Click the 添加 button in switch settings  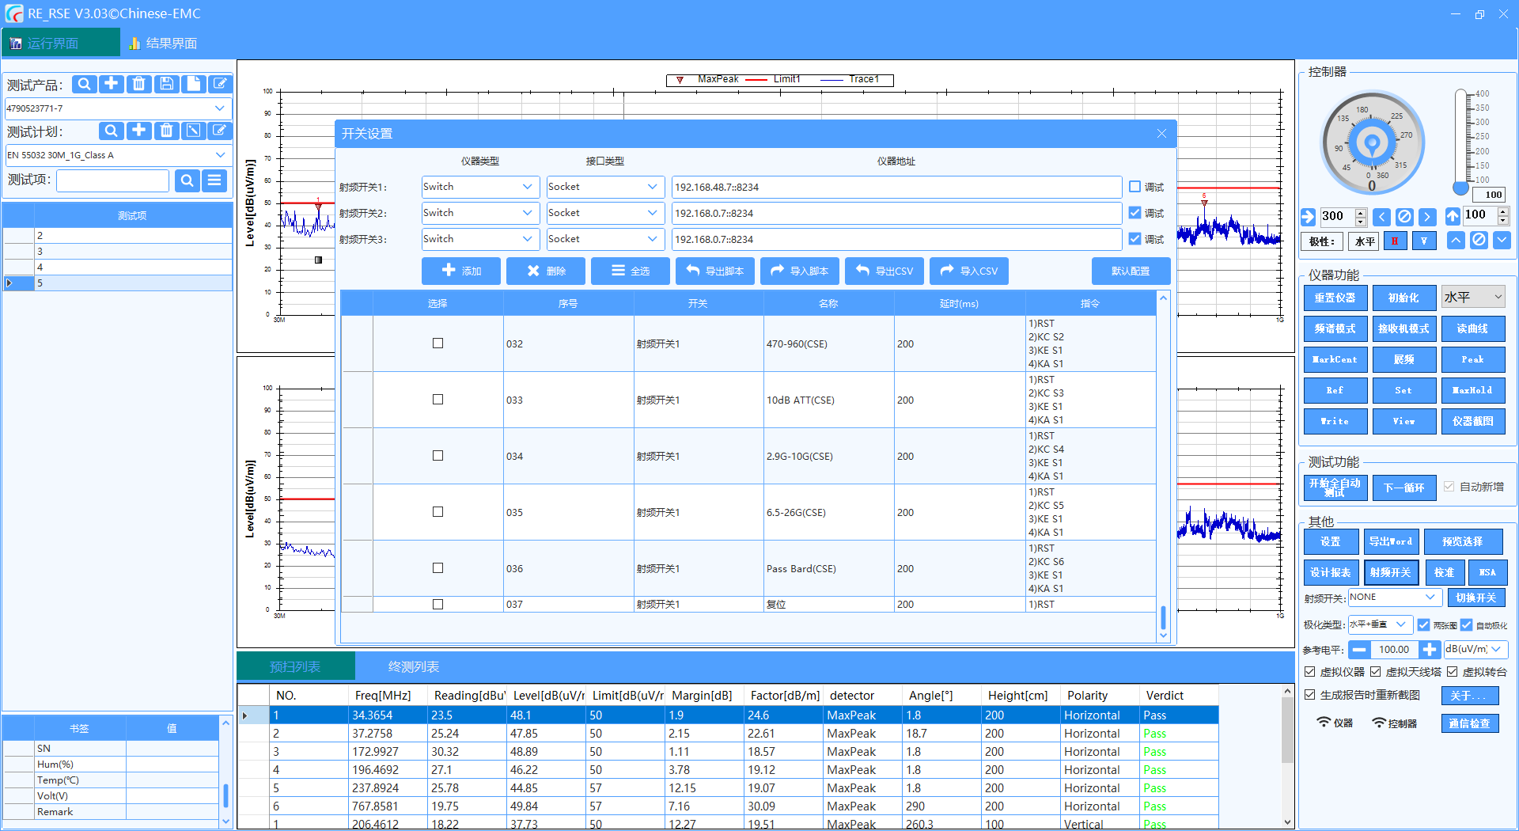pyautogui.click(x=461, y=271)
